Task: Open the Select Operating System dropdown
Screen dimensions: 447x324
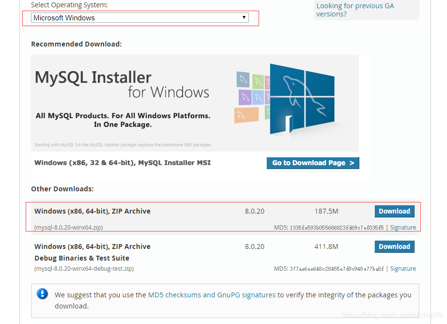Action: point(139,17)
